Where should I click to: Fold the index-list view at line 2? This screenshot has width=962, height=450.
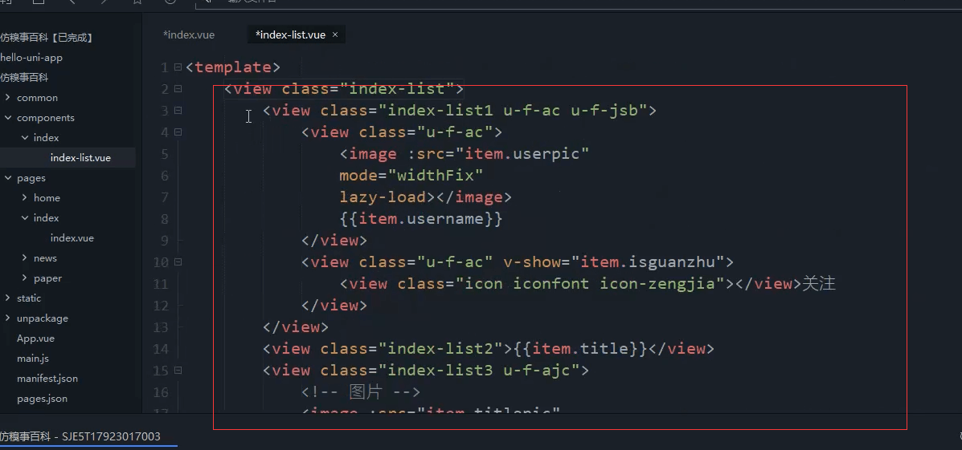pyautogui.click(x=178, y=89)
